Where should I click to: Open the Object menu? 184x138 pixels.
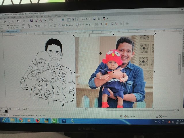14,18
